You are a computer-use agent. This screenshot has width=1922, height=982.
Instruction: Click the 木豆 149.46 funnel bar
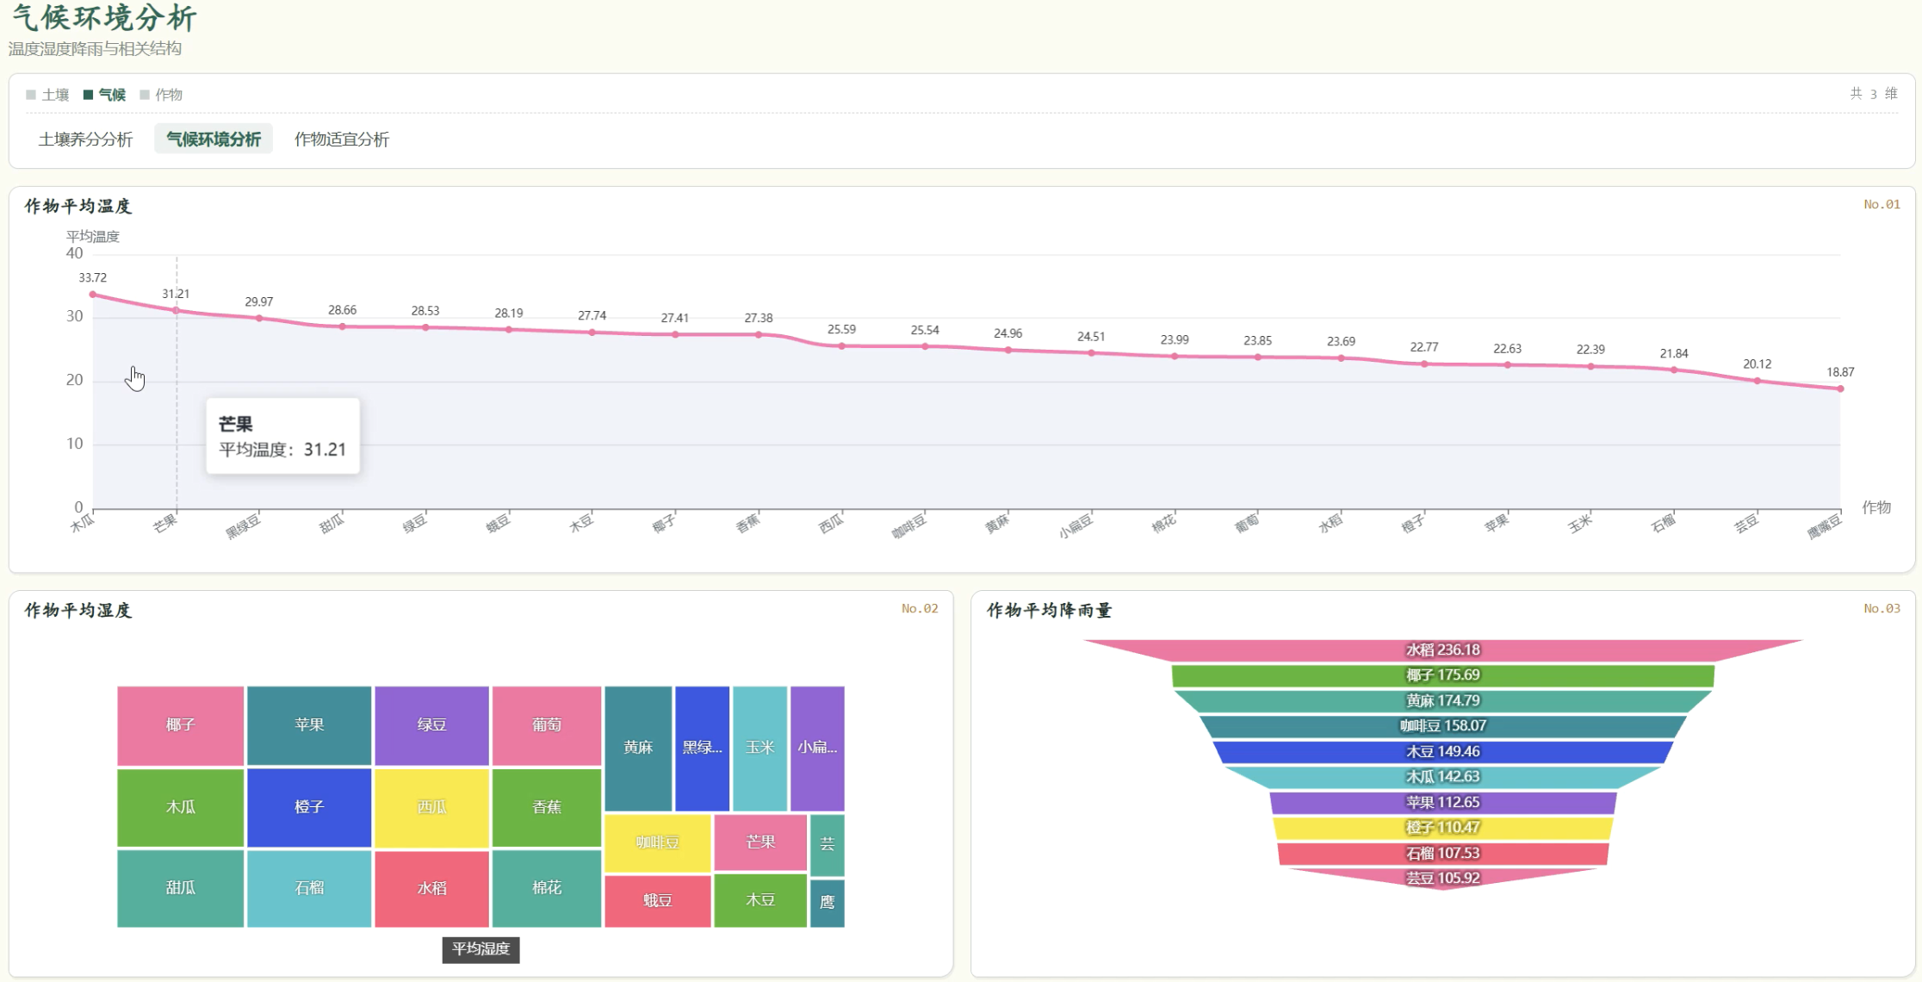1442,752
